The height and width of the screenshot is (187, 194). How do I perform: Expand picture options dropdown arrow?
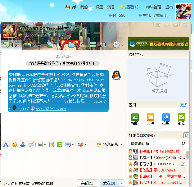point(45,144)
